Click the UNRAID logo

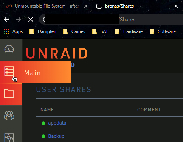(57, 53)
